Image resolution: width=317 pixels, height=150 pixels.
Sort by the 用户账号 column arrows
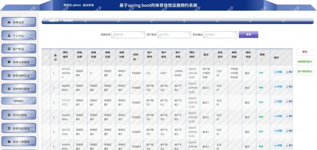pyautogui.click(x=149, y=62)
